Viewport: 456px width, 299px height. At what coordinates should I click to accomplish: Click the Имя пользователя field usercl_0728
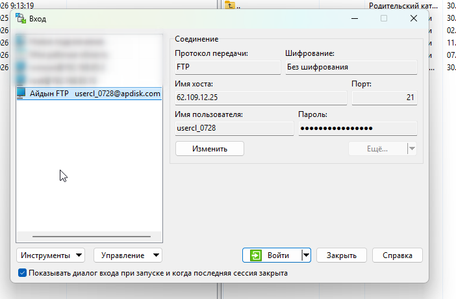[234, 129]
